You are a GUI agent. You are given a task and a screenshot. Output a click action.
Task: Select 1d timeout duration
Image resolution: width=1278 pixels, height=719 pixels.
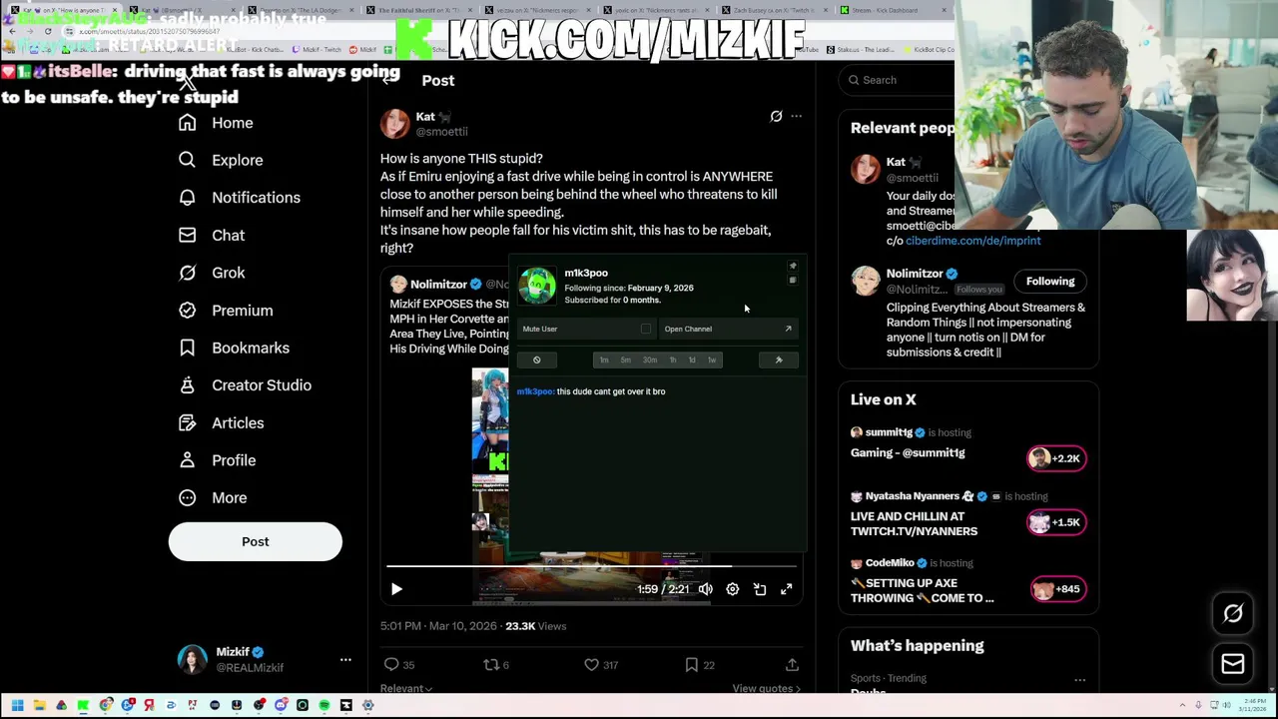(x=692, y=359)
